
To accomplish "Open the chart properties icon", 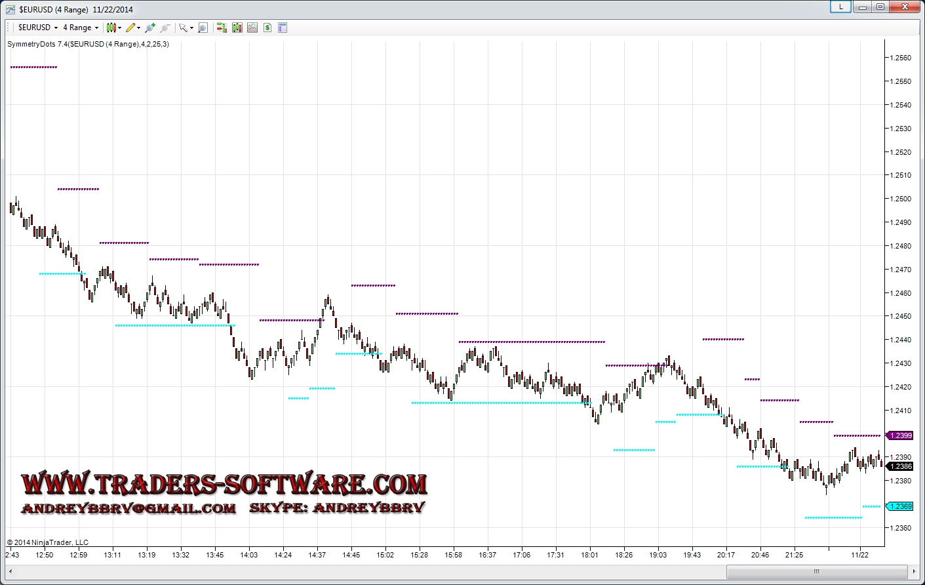I will click(x=283, y=28).
